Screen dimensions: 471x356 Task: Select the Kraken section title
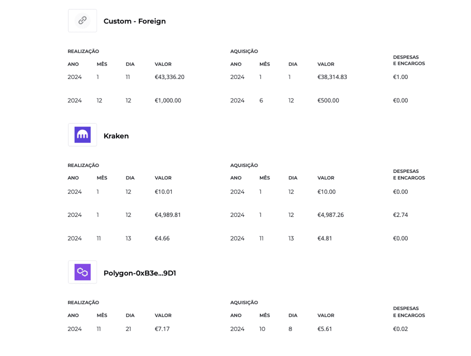[x=116, y=136]
